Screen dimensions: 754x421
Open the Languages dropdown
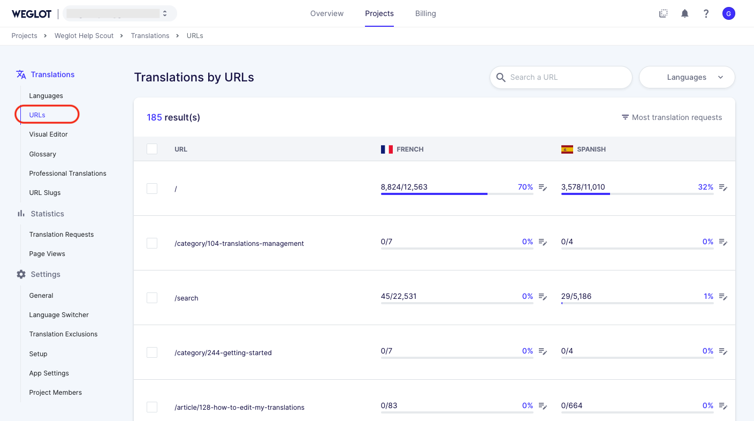pos(687,77)
